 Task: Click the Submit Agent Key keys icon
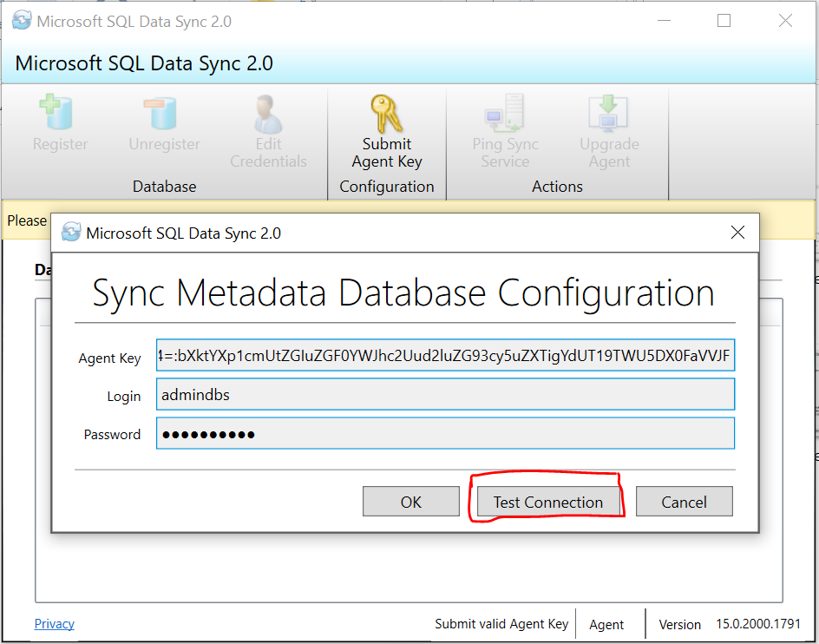[x=386, y=114]
